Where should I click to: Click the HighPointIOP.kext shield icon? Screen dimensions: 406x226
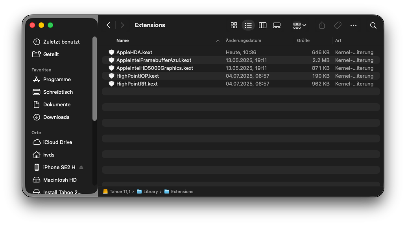coord(111,76)
